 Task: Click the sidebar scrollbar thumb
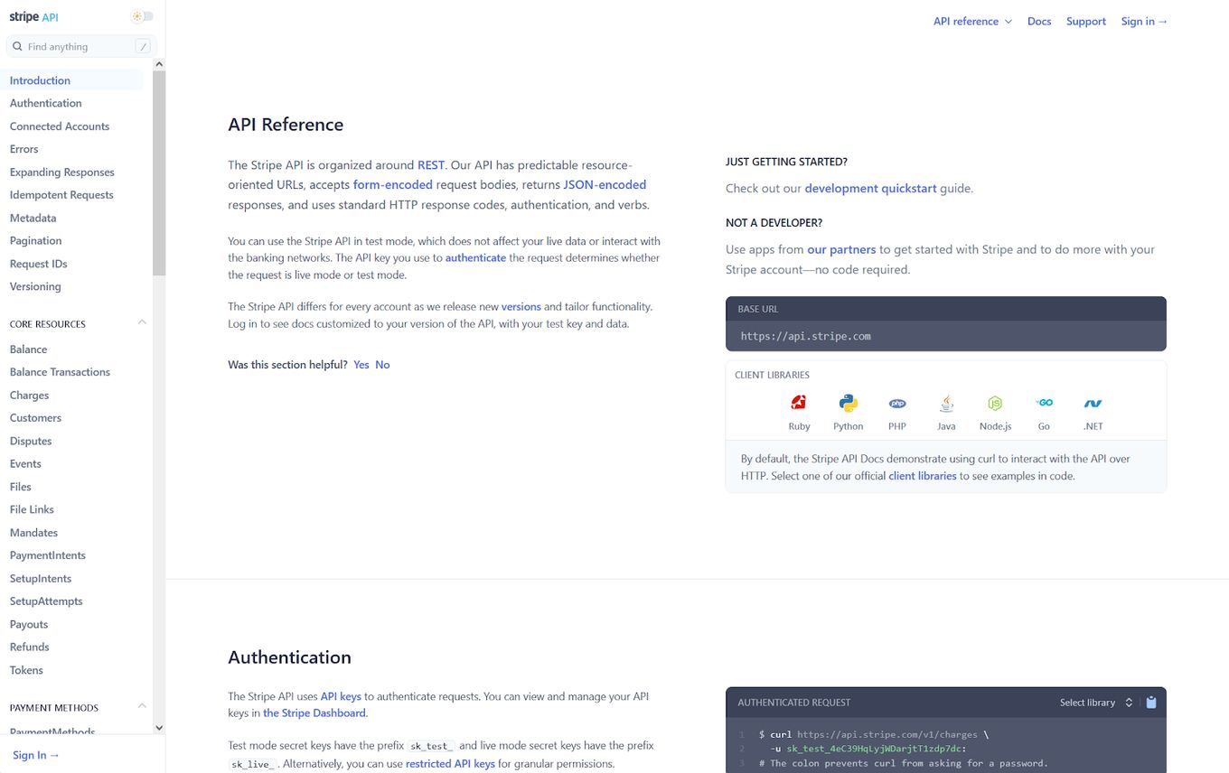pyautogui.click(x=159, y=172)
